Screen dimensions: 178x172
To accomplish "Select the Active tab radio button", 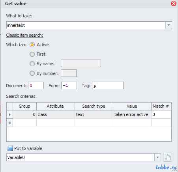I will 32,45.
